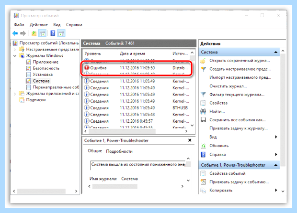Sort by the Дата и время column header
This screenshot has height=213, width=297.
[132, 53]
